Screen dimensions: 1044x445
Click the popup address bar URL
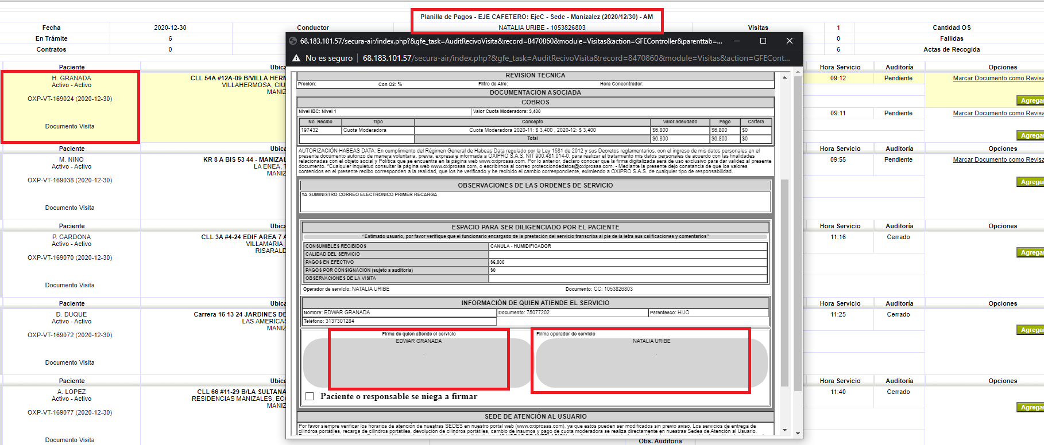click(x=576, y=58)
